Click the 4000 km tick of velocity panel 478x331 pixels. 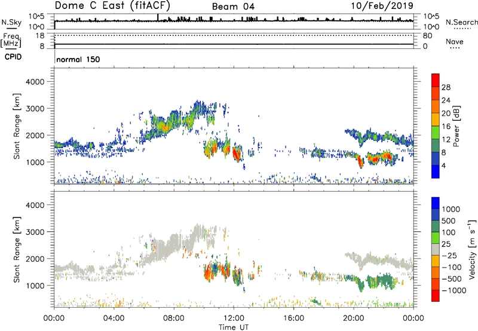click(x=35, y=205)
